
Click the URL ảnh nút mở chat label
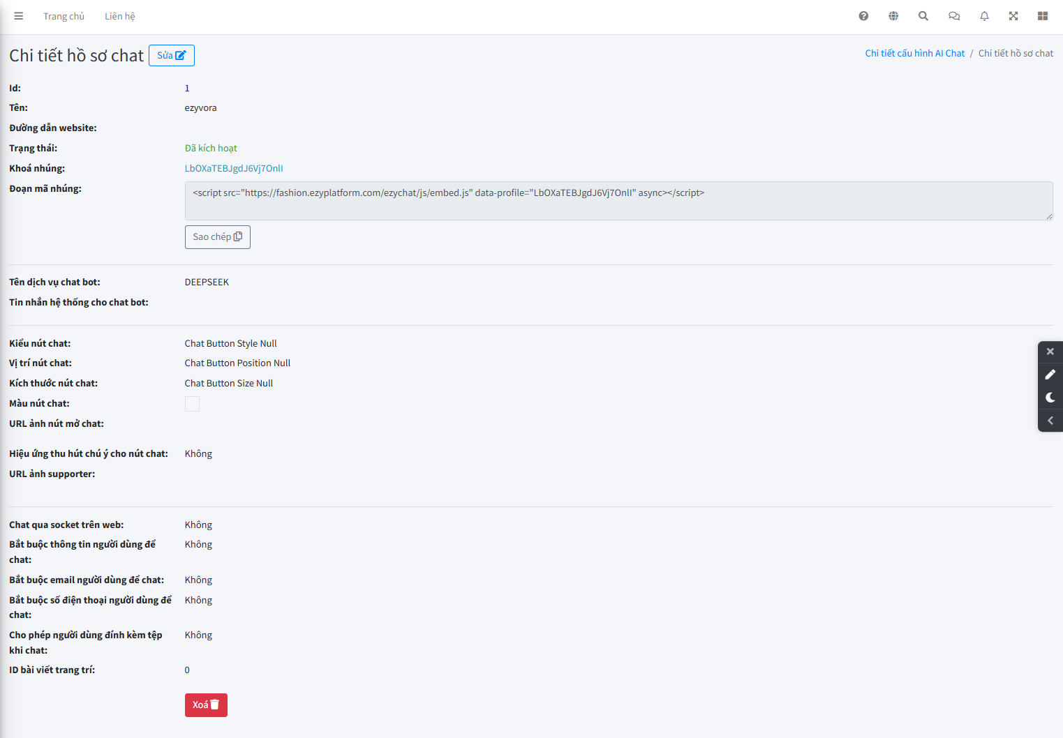point(57,423)
